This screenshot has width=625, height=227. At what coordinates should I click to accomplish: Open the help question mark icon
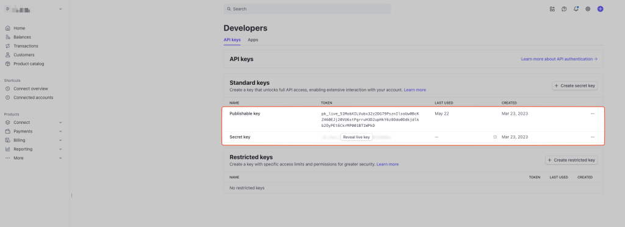pos(564,9)
